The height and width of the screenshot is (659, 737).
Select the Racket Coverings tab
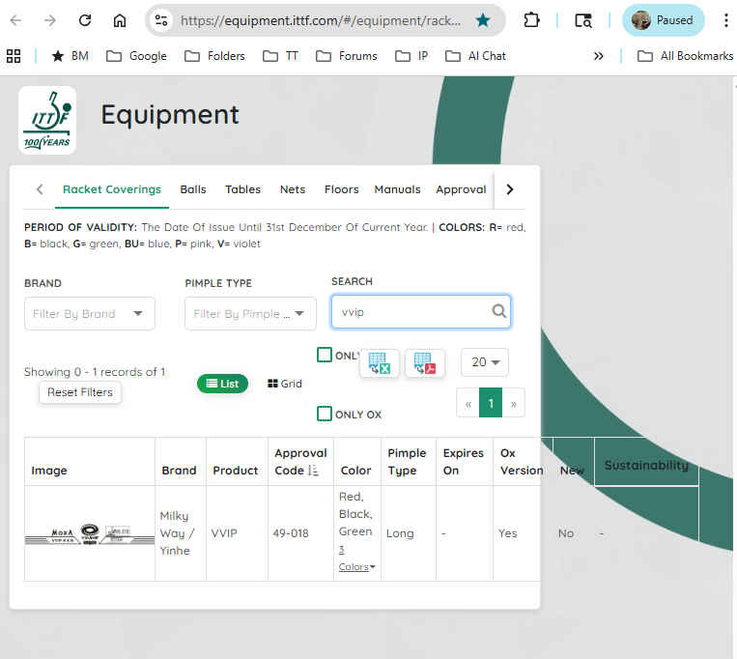(112, 189)
